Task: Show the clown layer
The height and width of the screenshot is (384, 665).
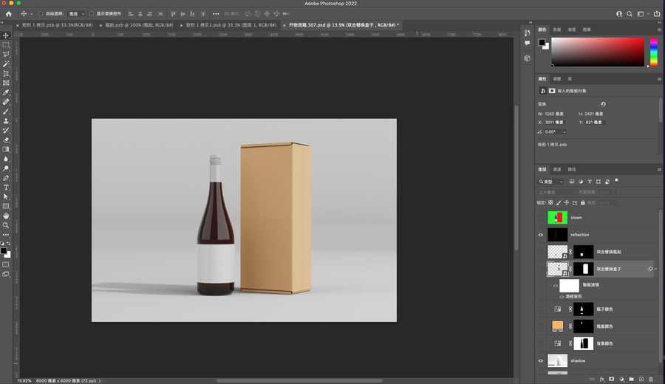Action: pos(541,217)
